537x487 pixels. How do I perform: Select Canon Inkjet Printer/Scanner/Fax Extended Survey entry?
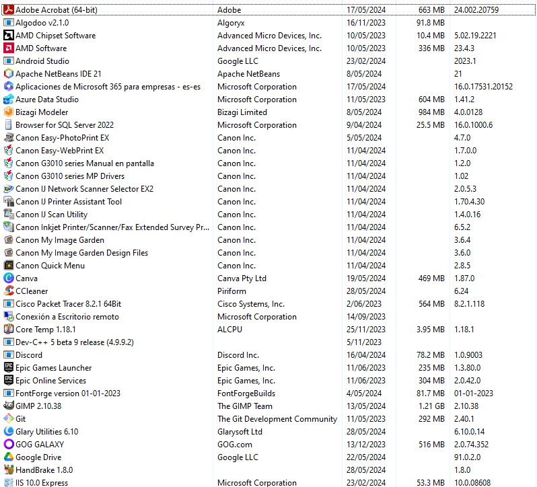(112, 227)
